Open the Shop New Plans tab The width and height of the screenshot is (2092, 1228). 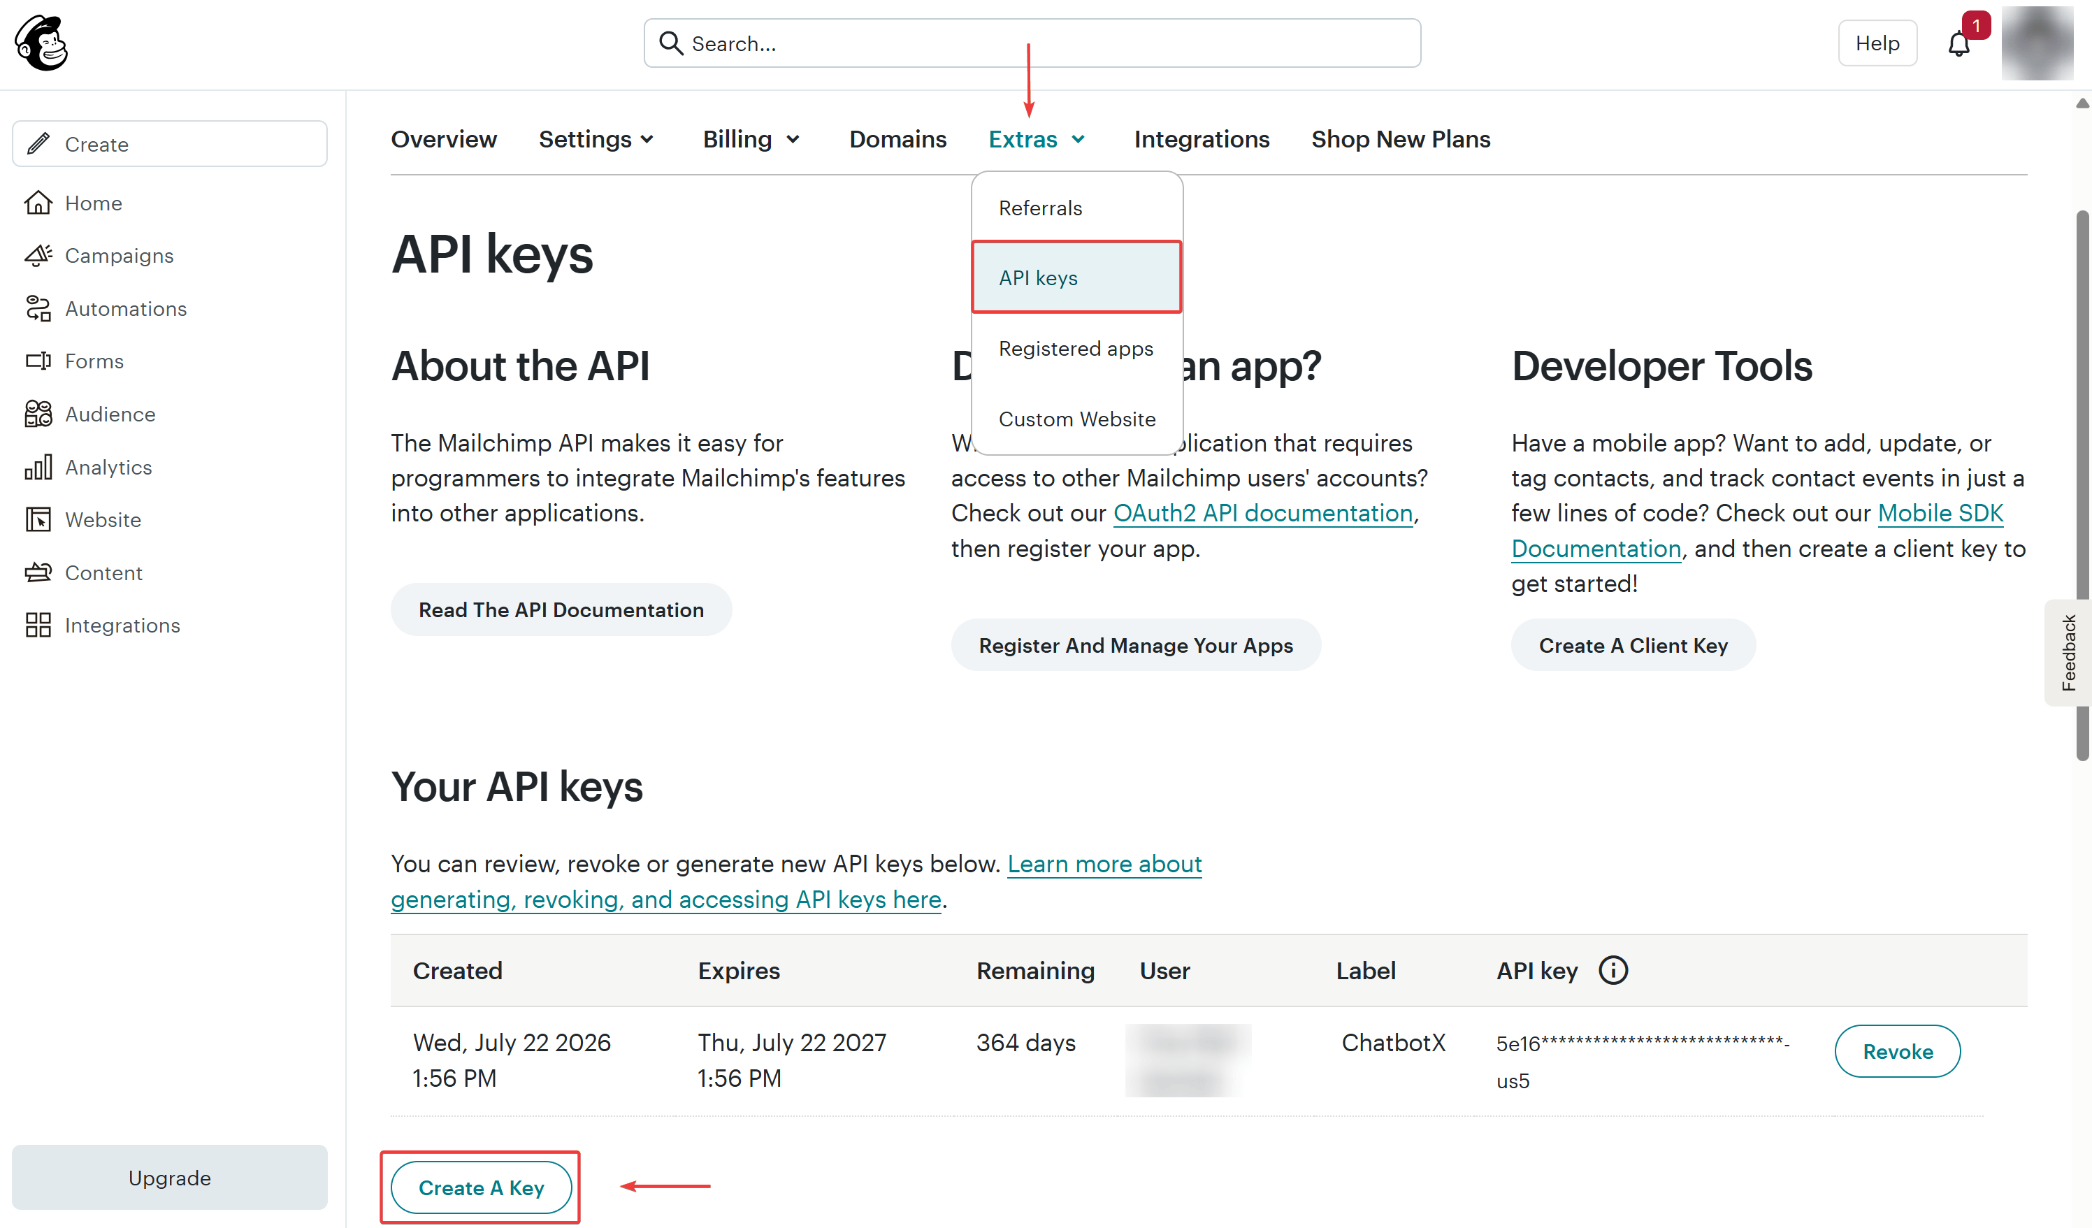coord(1401,138)
